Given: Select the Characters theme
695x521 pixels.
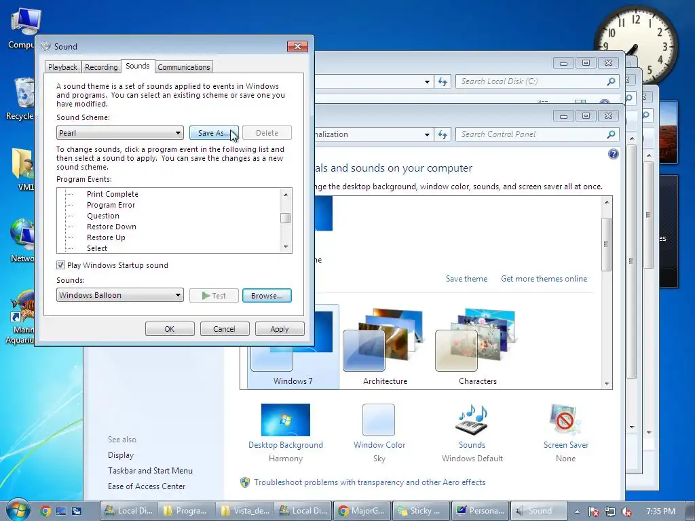Looking at the screenshot, I should coord(477,347).
